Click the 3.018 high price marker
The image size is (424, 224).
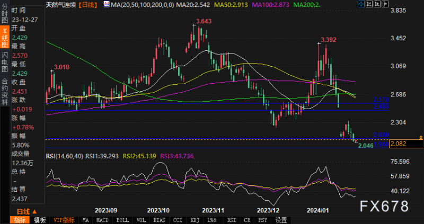point(61,67)
